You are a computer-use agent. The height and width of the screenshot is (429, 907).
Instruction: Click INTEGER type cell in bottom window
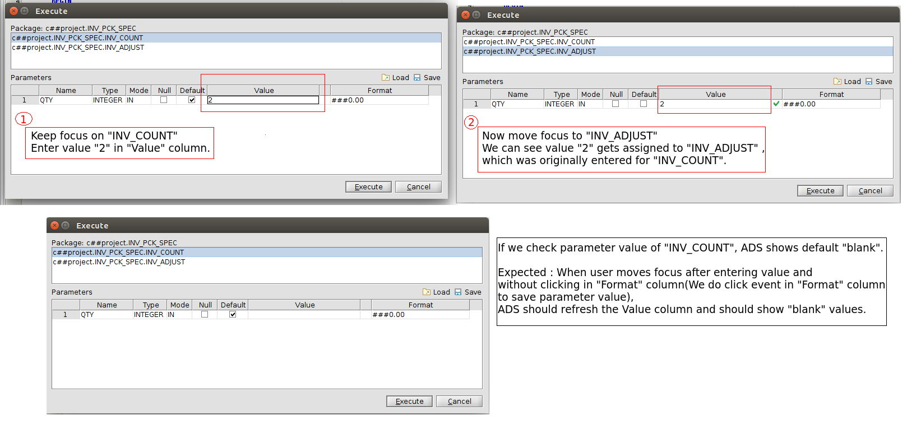[150, 314]
